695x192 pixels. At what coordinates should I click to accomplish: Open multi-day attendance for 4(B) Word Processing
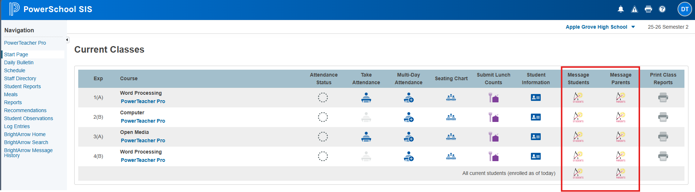[409, 156]
